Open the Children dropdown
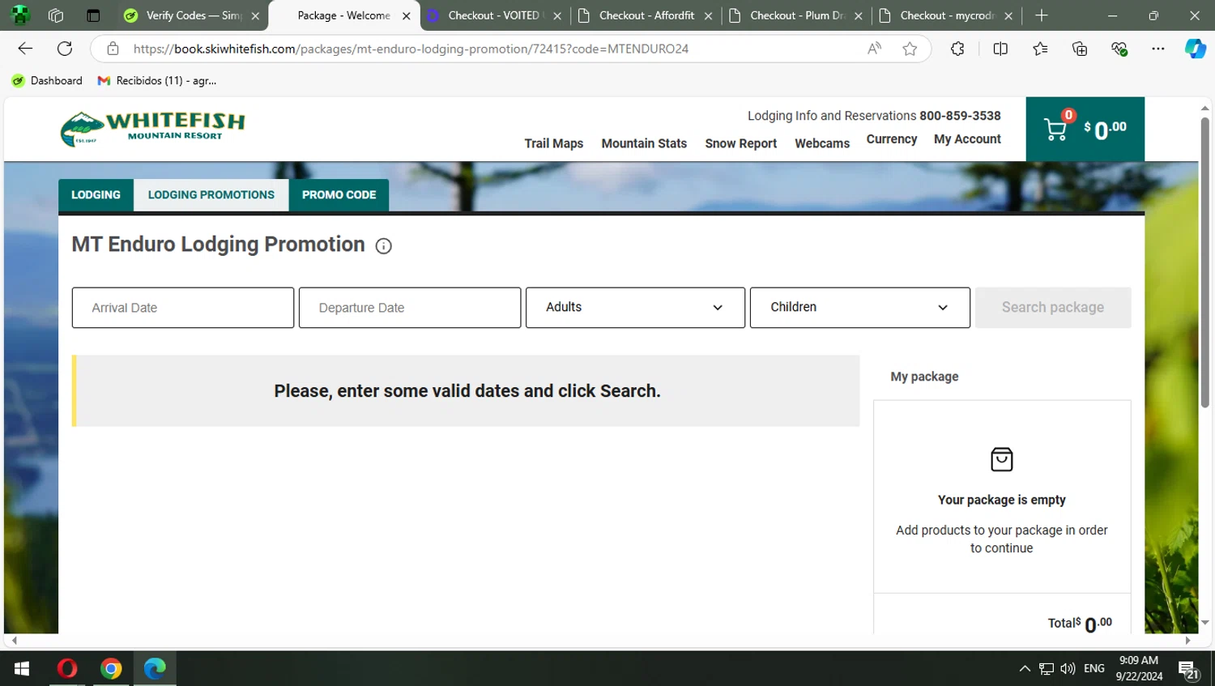1215x686 pixels. pyautogui.click(x=859, y=308)
